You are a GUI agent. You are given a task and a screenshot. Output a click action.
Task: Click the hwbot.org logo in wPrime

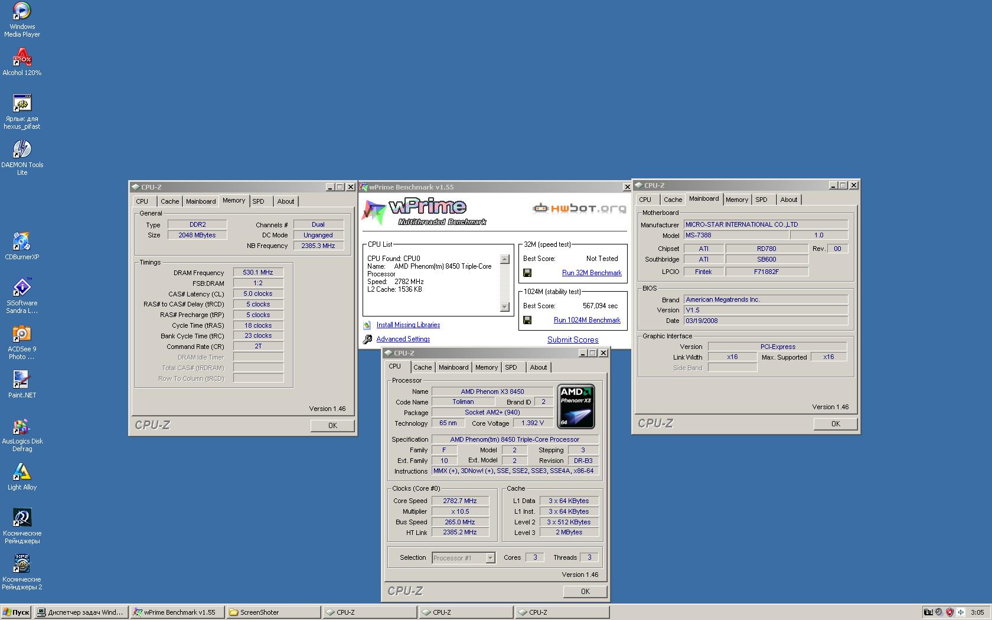579,208
